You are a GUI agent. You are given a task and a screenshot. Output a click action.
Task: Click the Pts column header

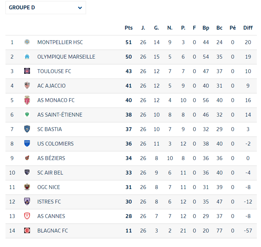[x=129, y=28]
